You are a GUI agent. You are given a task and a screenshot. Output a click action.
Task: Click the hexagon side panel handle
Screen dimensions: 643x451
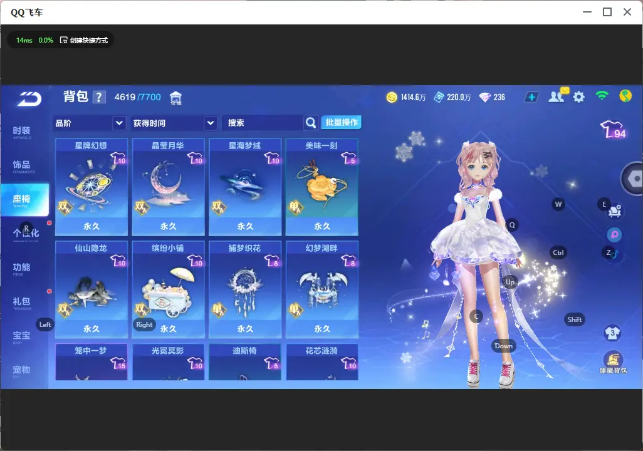coord(633,179)
